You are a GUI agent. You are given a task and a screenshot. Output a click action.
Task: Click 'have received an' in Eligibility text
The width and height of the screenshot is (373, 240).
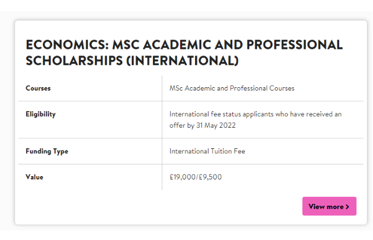click(317, 114)
